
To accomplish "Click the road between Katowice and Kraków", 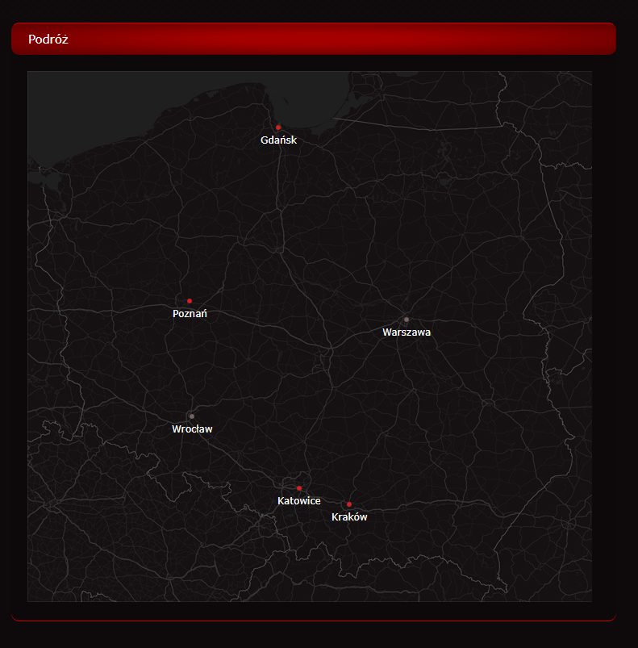I will click(x=324, y=499).
